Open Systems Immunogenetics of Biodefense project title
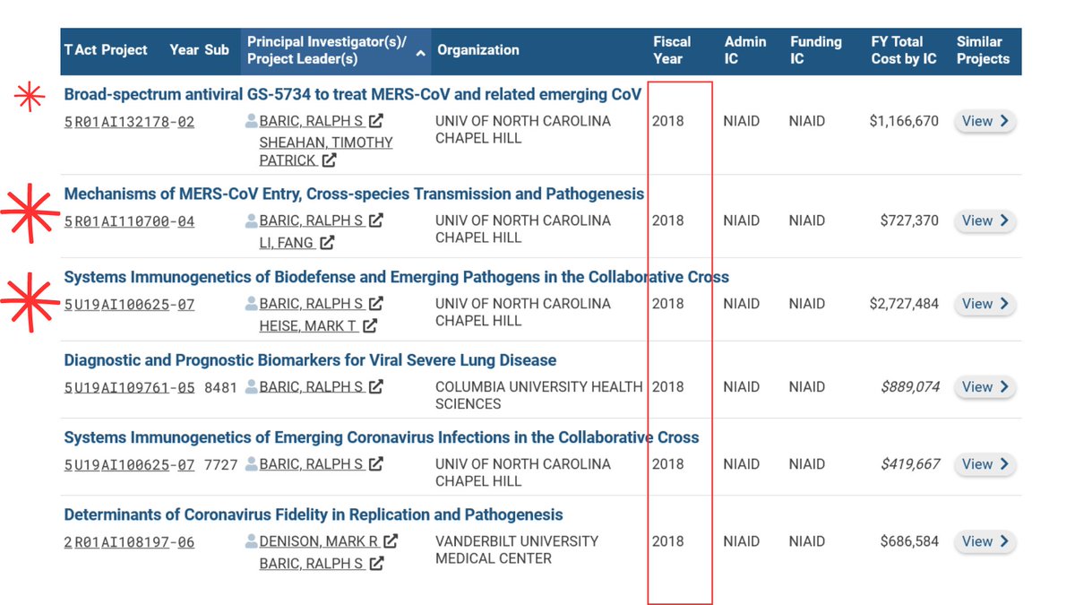 click(396, 277)
